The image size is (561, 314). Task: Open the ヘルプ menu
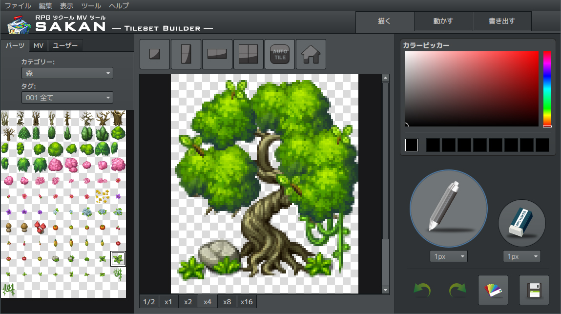tap(119, 6)
